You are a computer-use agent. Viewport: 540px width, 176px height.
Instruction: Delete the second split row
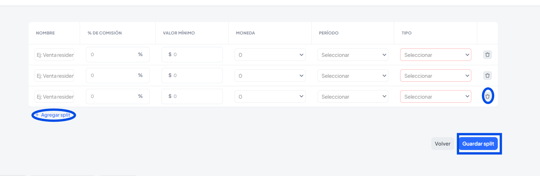tap(487, 76)
